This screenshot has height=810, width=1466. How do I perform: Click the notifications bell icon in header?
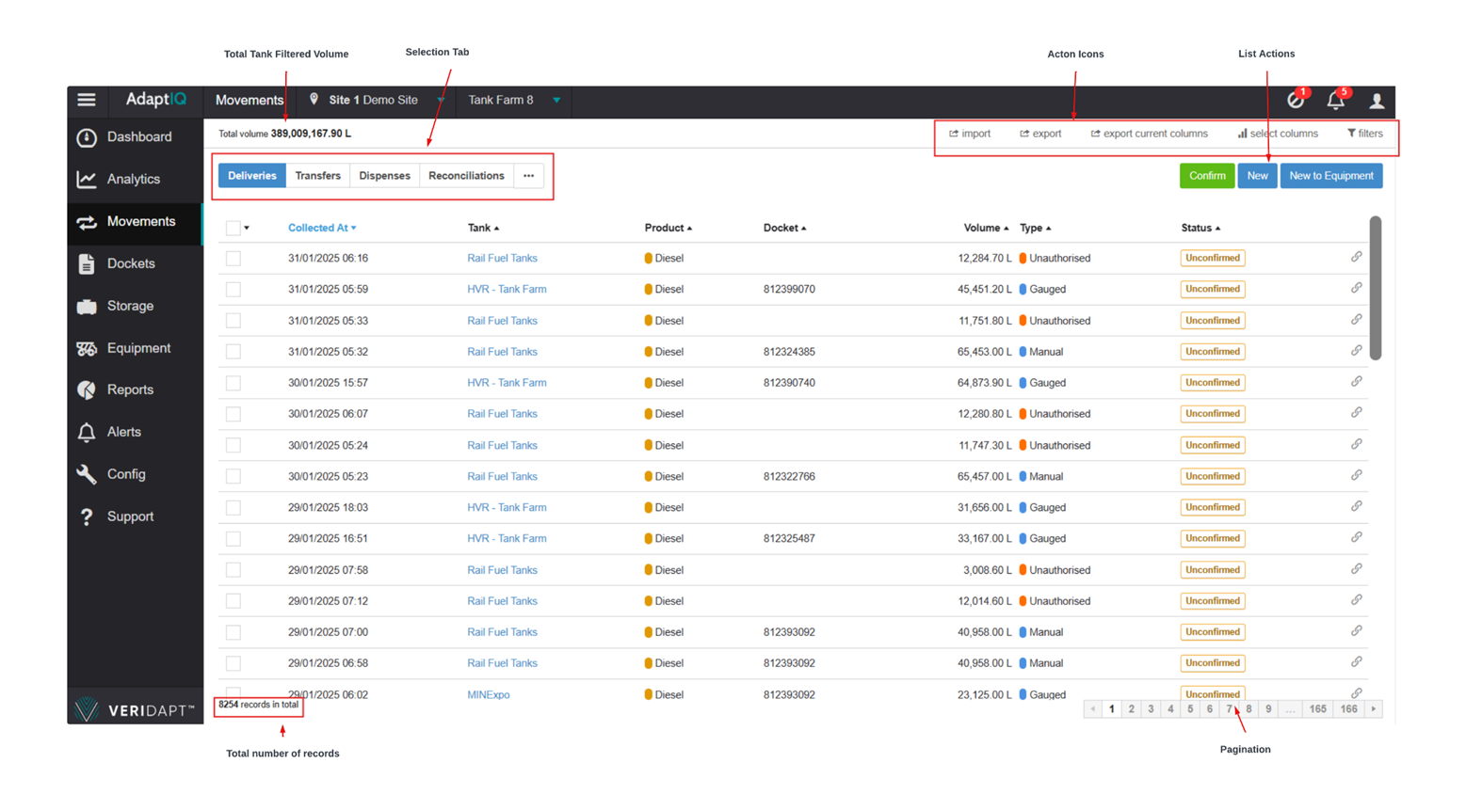[1335, 101]
